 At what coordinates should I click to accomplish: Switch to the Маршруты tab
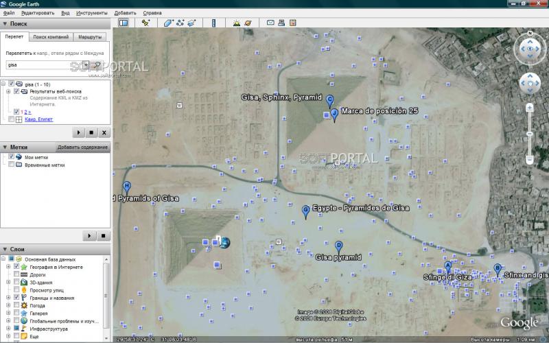point(89,36)
